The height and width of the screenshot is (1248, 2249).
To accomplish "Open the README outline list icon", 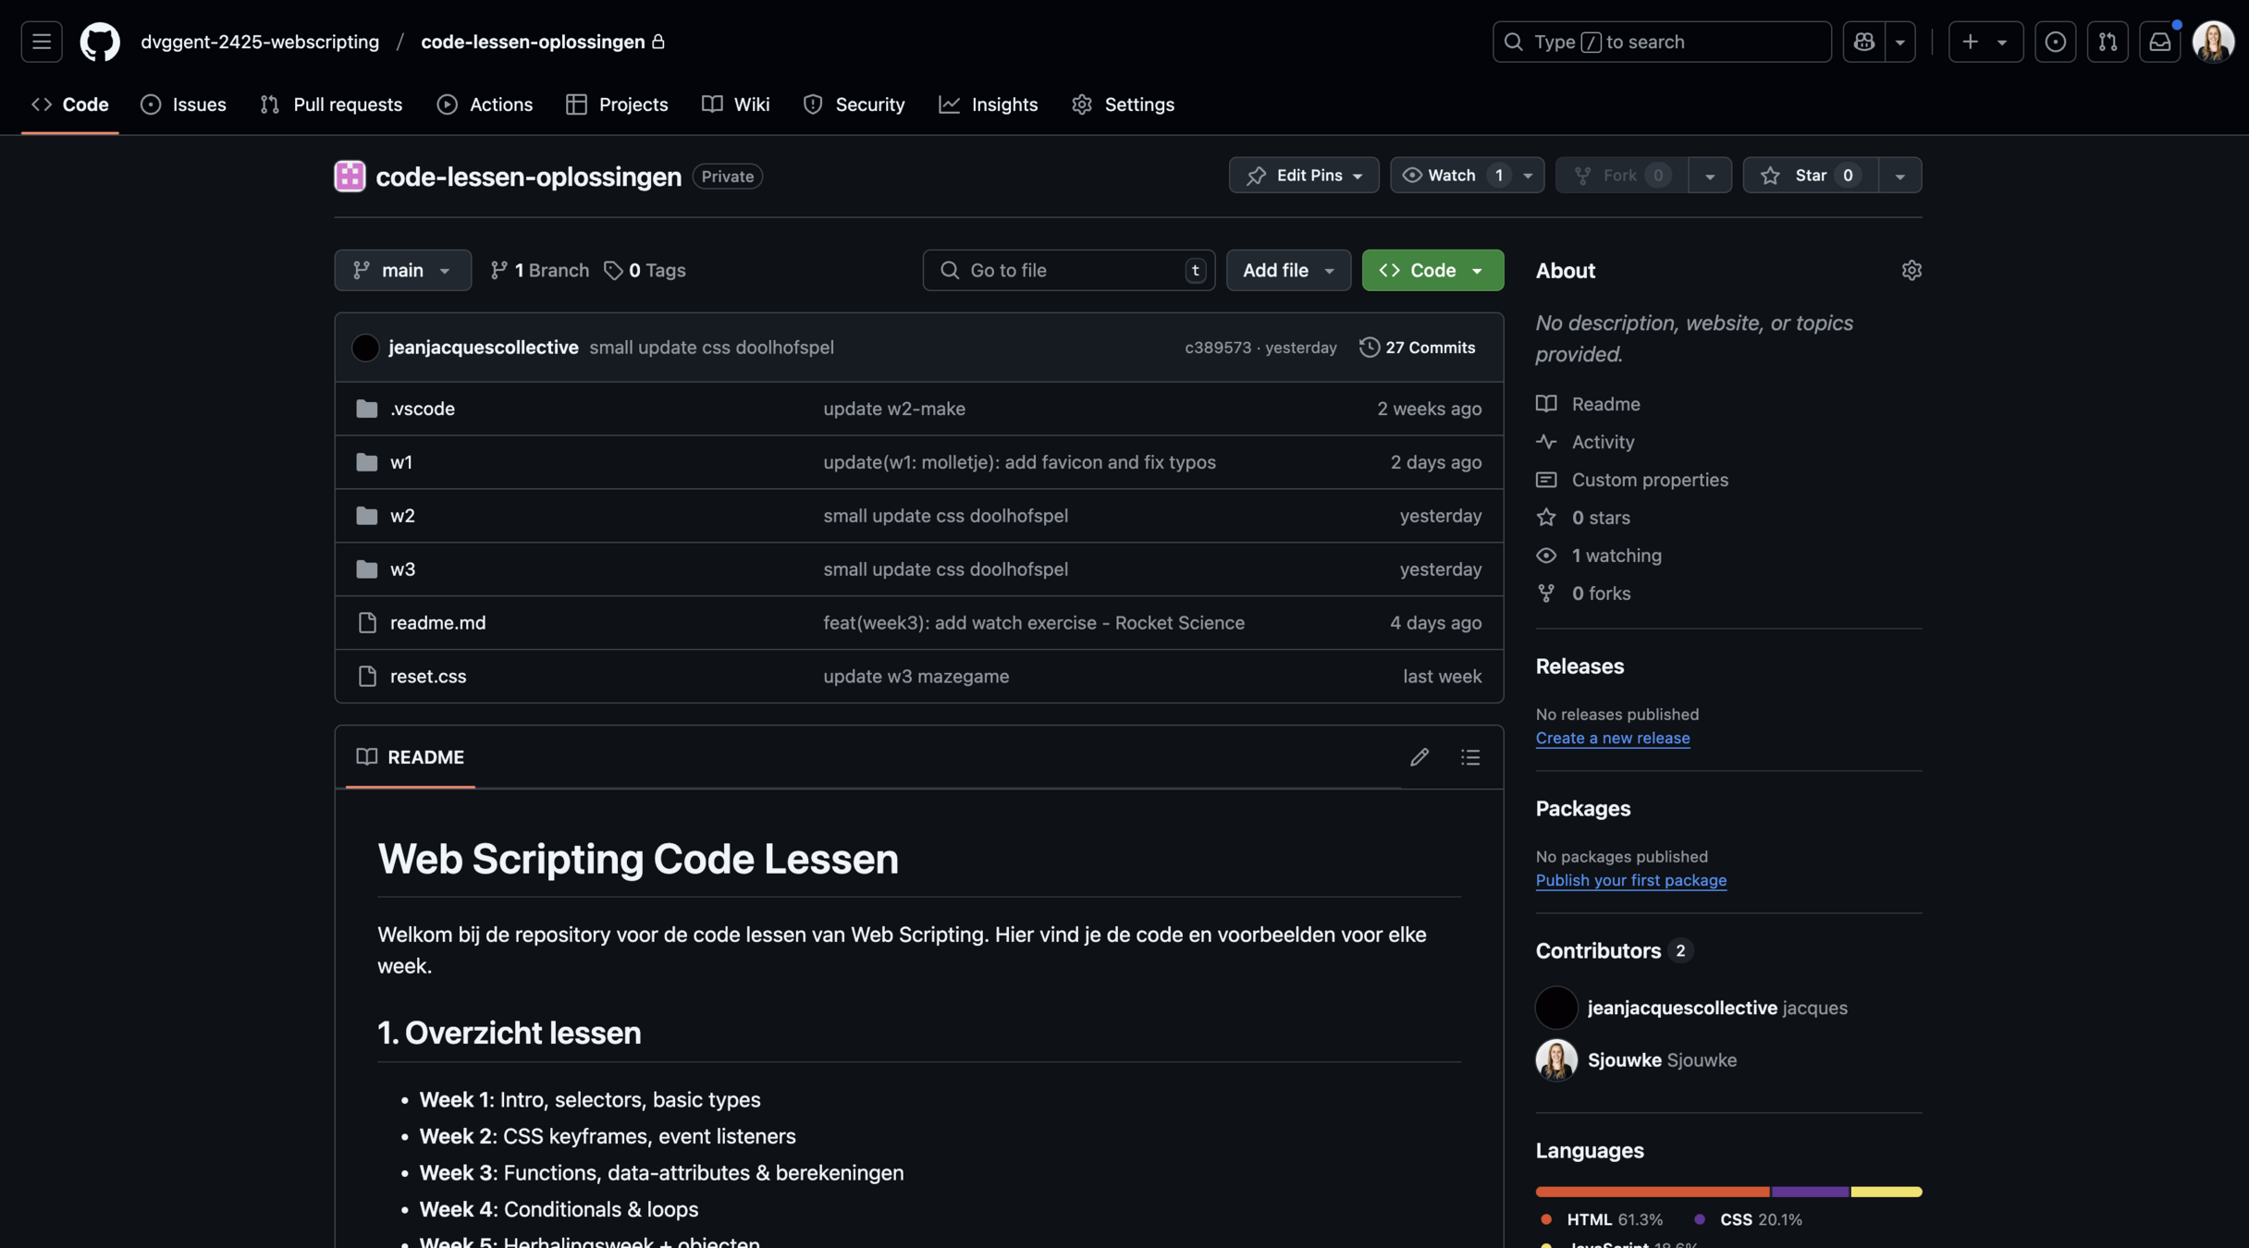I will (x=1469, y=757).
